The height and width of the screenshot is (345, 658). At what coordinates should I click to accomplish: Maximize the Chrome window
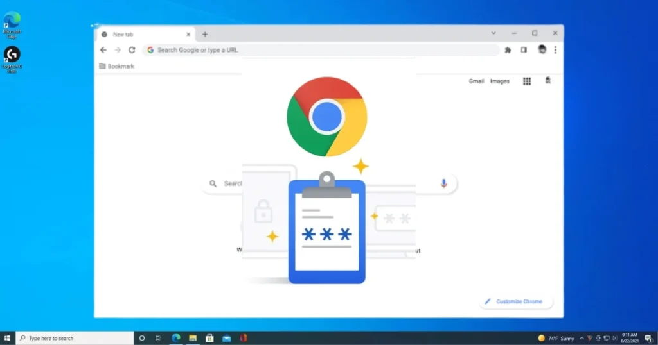(x=535, y=33)
